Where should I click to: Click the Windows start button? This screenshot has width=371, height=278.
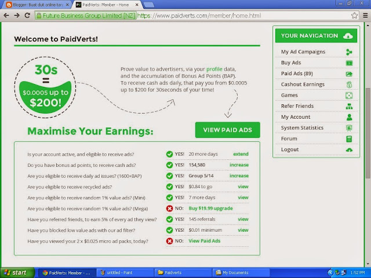pyautogui.click(x=17, y=273)
